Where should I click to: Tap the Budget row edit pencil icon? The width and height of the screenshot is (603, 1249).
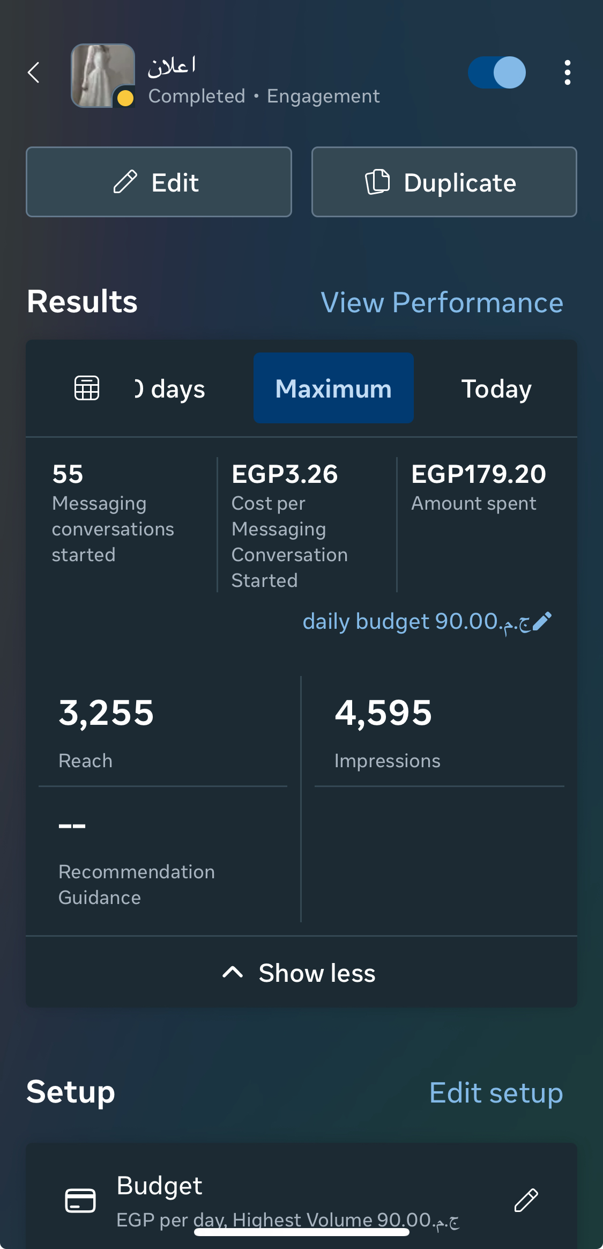coord(526,1200)
